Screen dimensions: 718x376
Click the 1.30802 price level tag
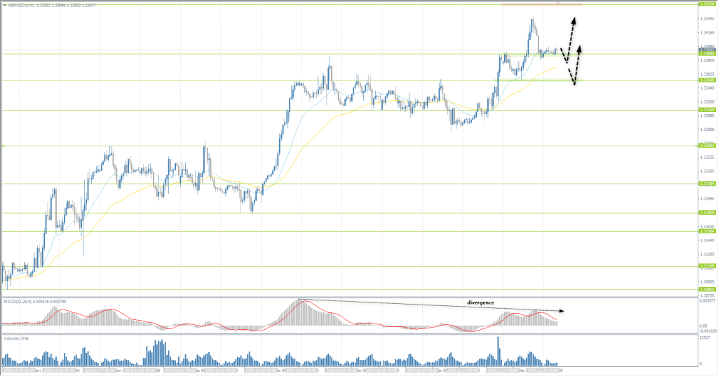coord(706,289)
